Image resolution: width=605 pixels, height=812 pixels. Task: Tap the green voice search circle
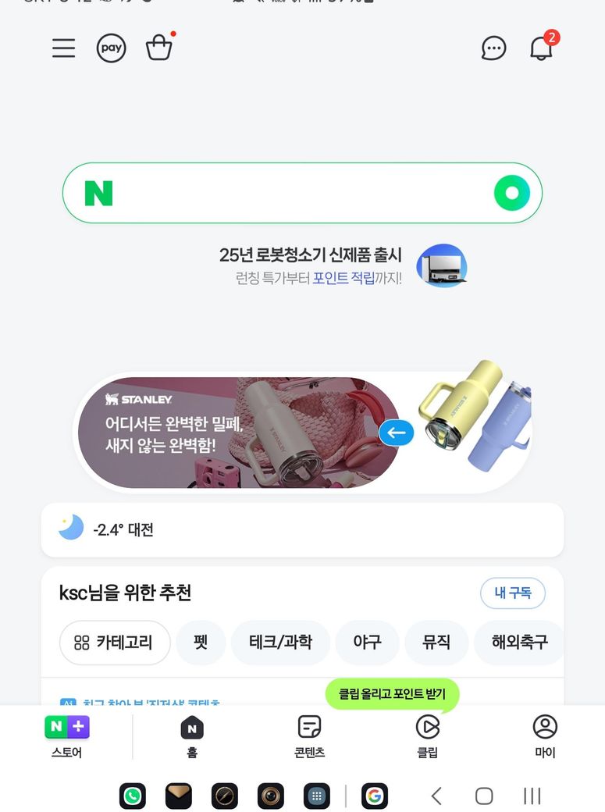[512, 193]
